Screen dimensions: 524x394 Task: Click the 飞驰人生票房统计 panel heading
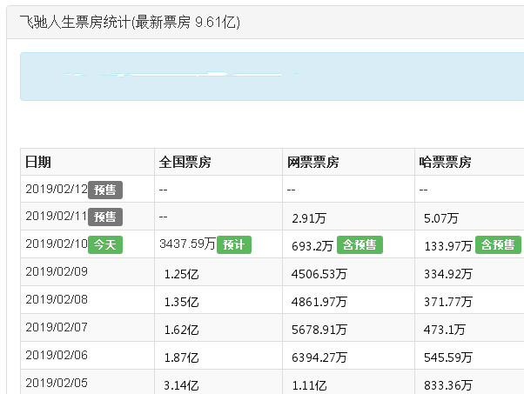[130, 23]
